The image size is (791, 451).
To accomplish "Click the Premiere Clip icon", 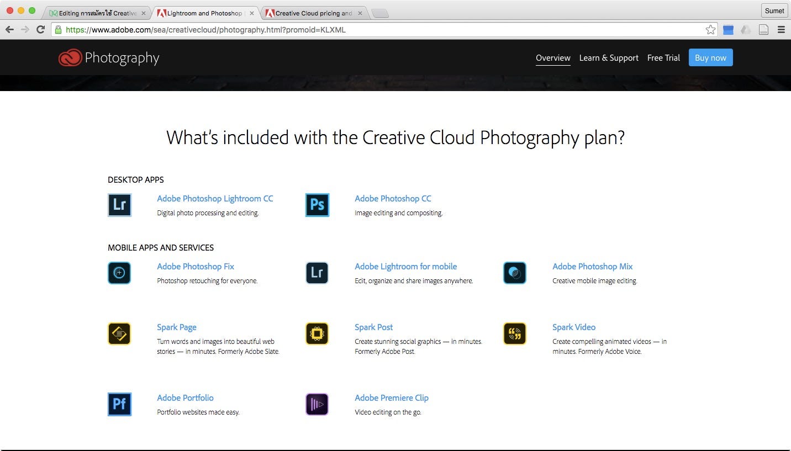I will 317,404.
